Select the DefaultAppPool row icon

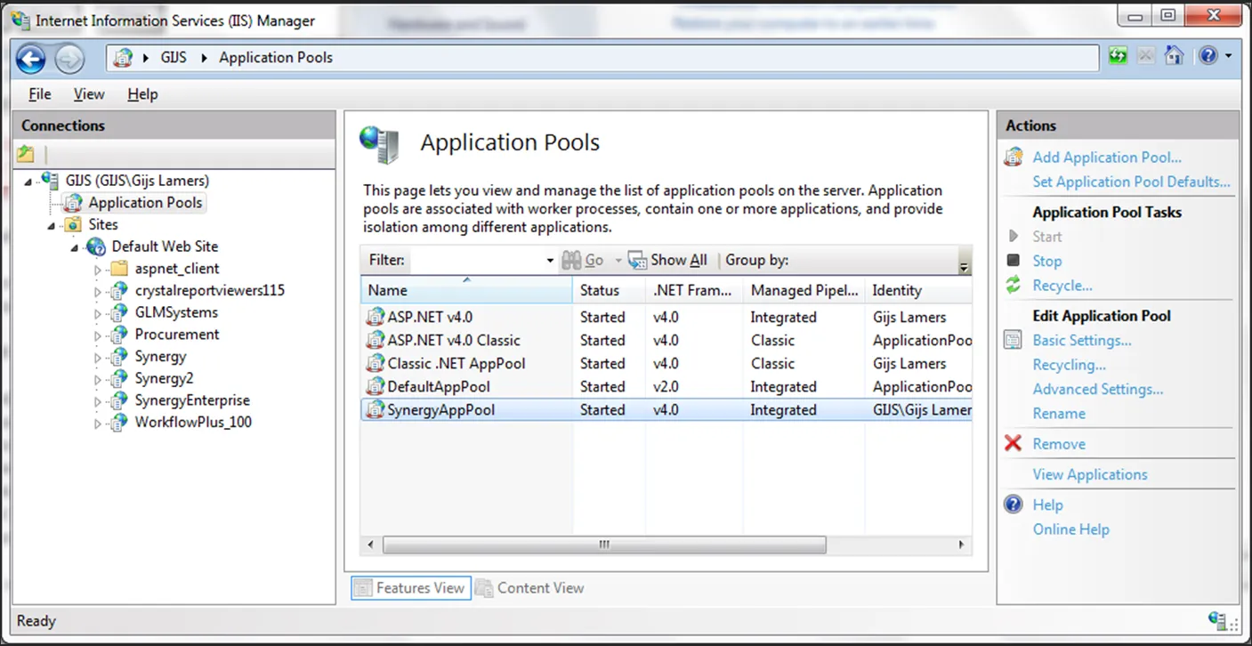click(375, 387)
